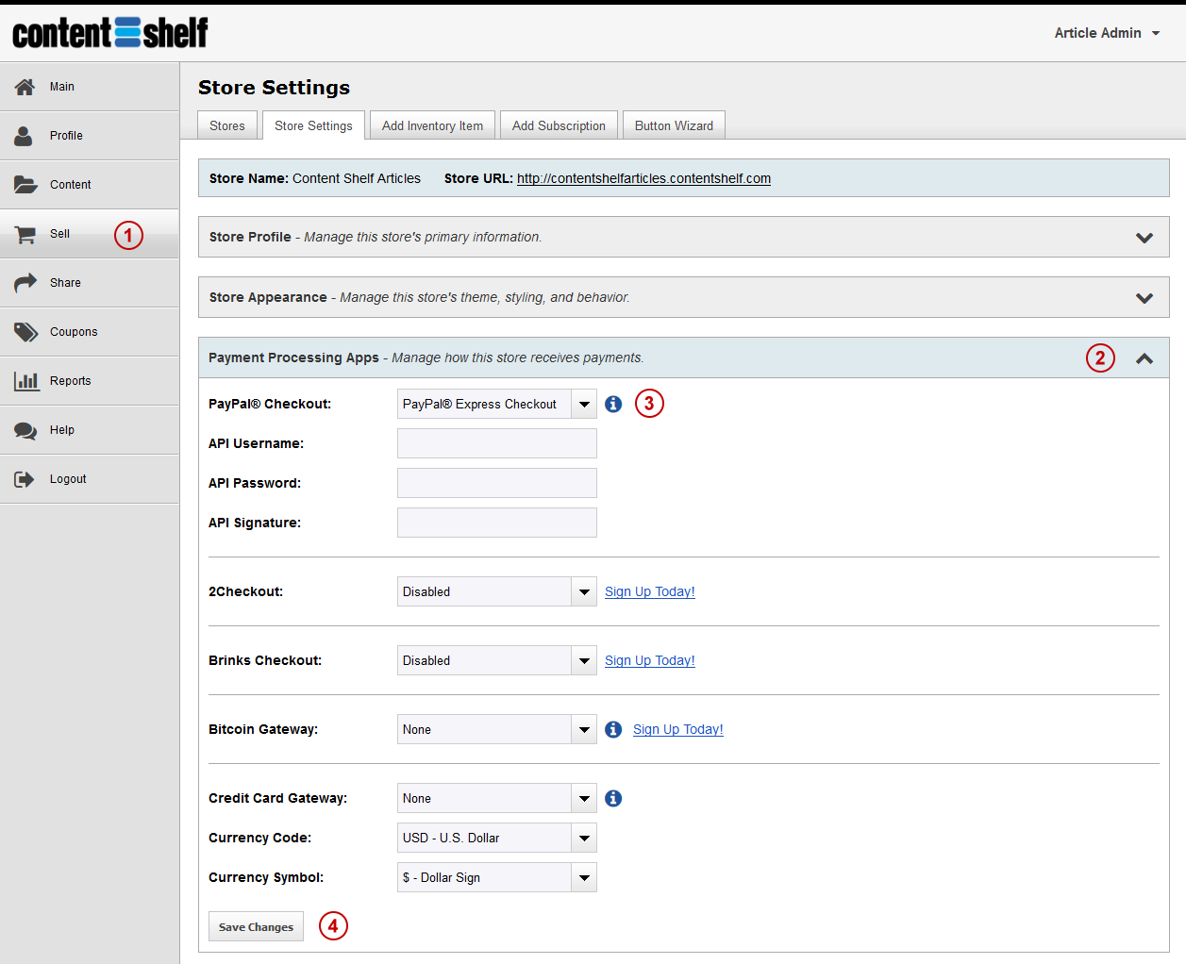Switch to the Stores tab
This screenshot has width=1186, height=964.
(227, 125)
